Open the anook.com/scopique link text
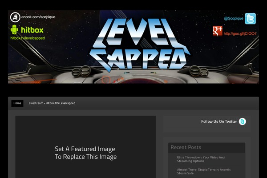The height and width of the screenshot is (178, 267). coord(38,17)
